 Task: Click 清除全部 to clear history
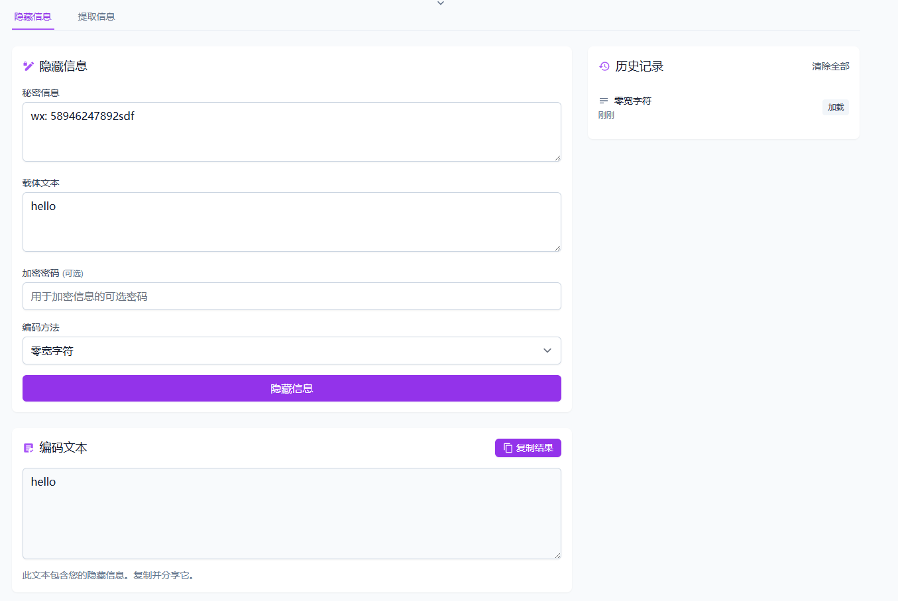tap(830, 66)
